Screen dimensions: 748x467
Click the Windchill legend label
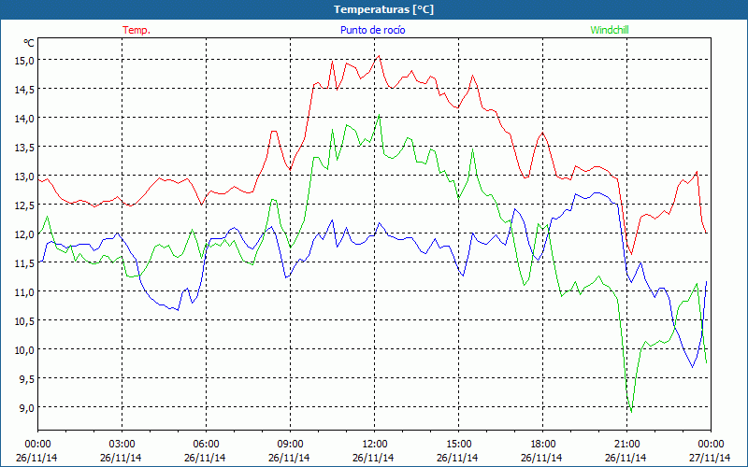tap(610, 30)
